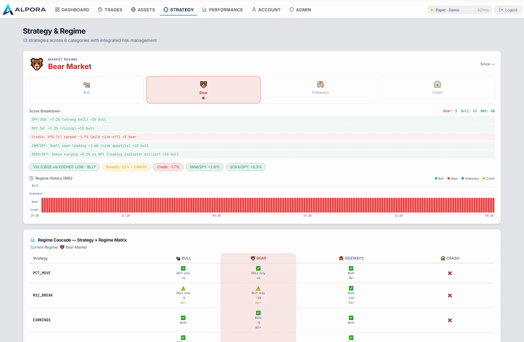
Task: Click EARNINGS Sideways green checkmark
Action: pyautogui.click(x=351, y=318)
